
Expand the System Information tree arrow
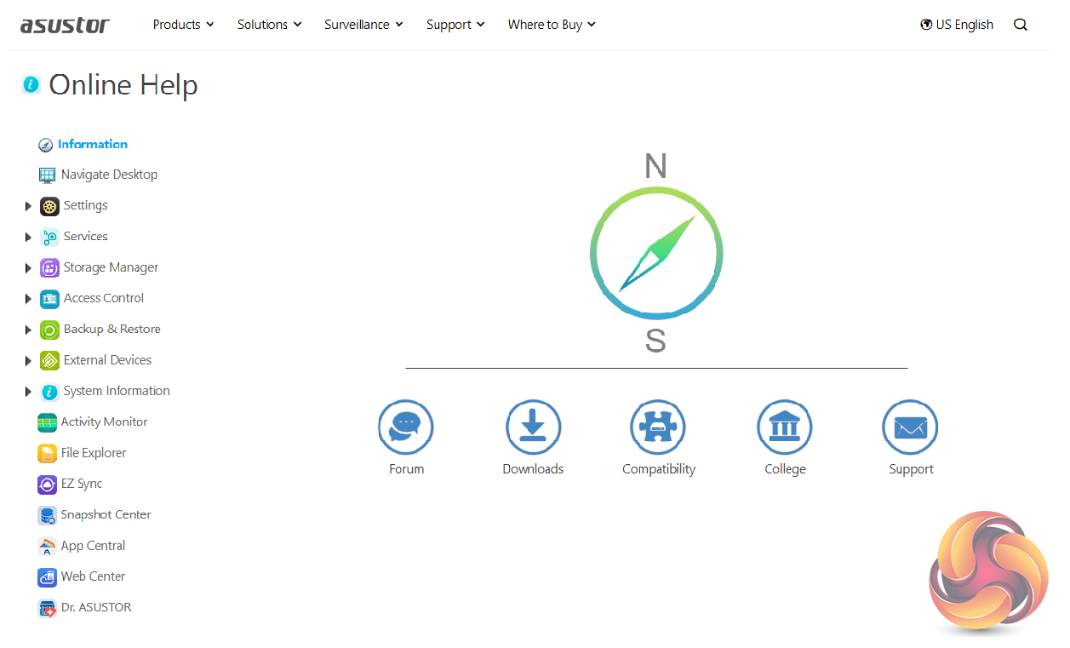coord(28,392)
